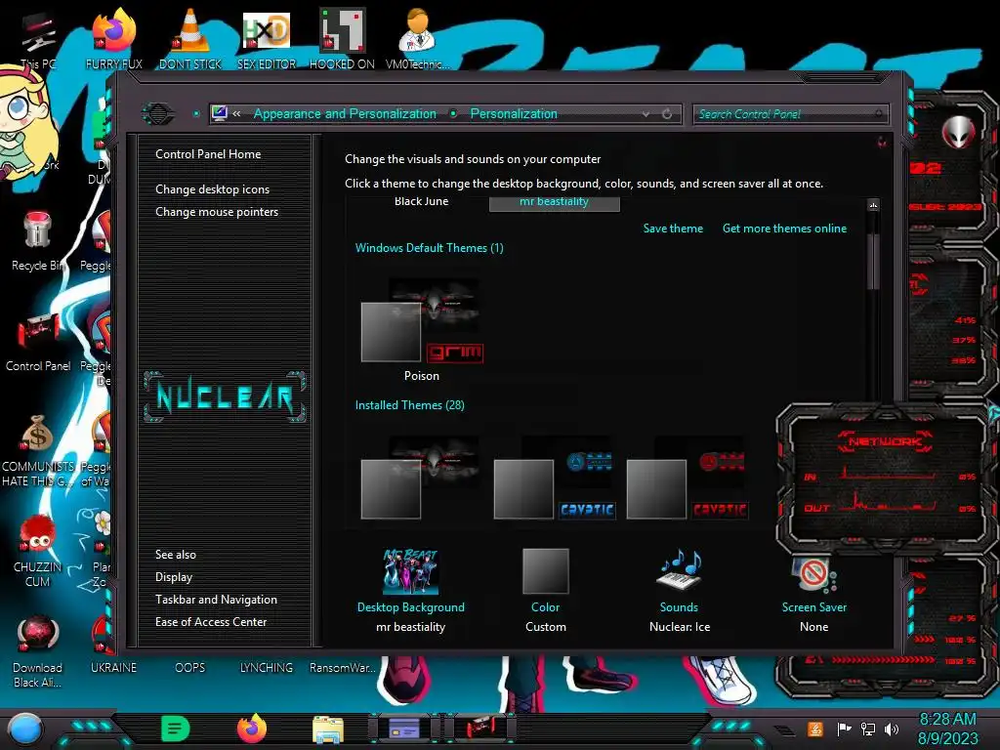Open the UKRAINE desktop item

pos(113,668)
